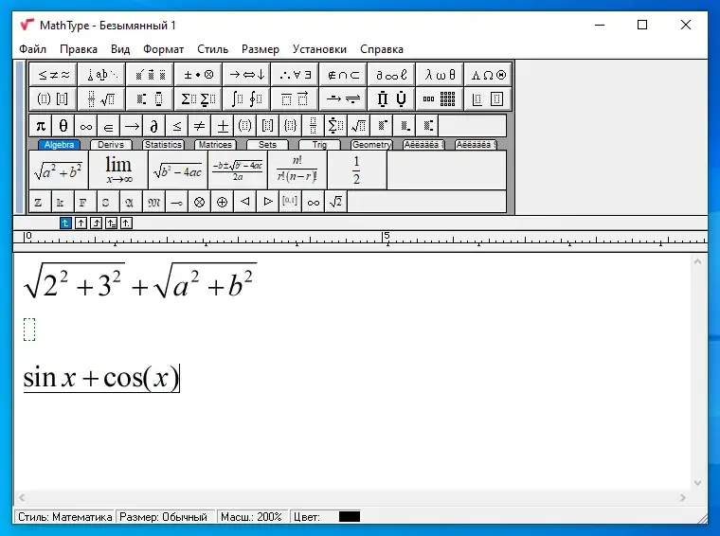Open the set theory symbols palette (∉∩⊂)

(343, 75)
